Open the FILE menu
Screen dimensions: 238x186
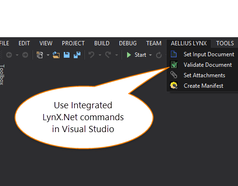tap(4, 43)
